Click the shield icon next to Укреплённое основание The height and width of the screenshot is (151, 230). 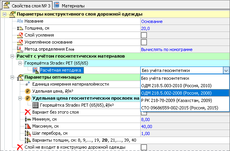(x=20, y=42)
